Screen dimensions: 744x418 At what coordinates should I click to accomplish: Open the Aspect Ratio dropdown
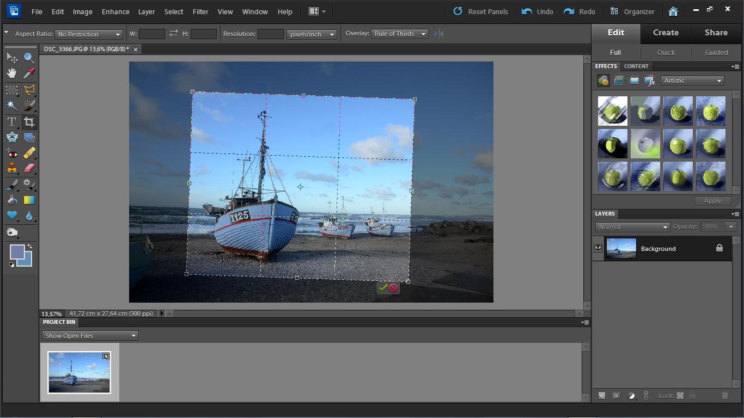point(88,34)
